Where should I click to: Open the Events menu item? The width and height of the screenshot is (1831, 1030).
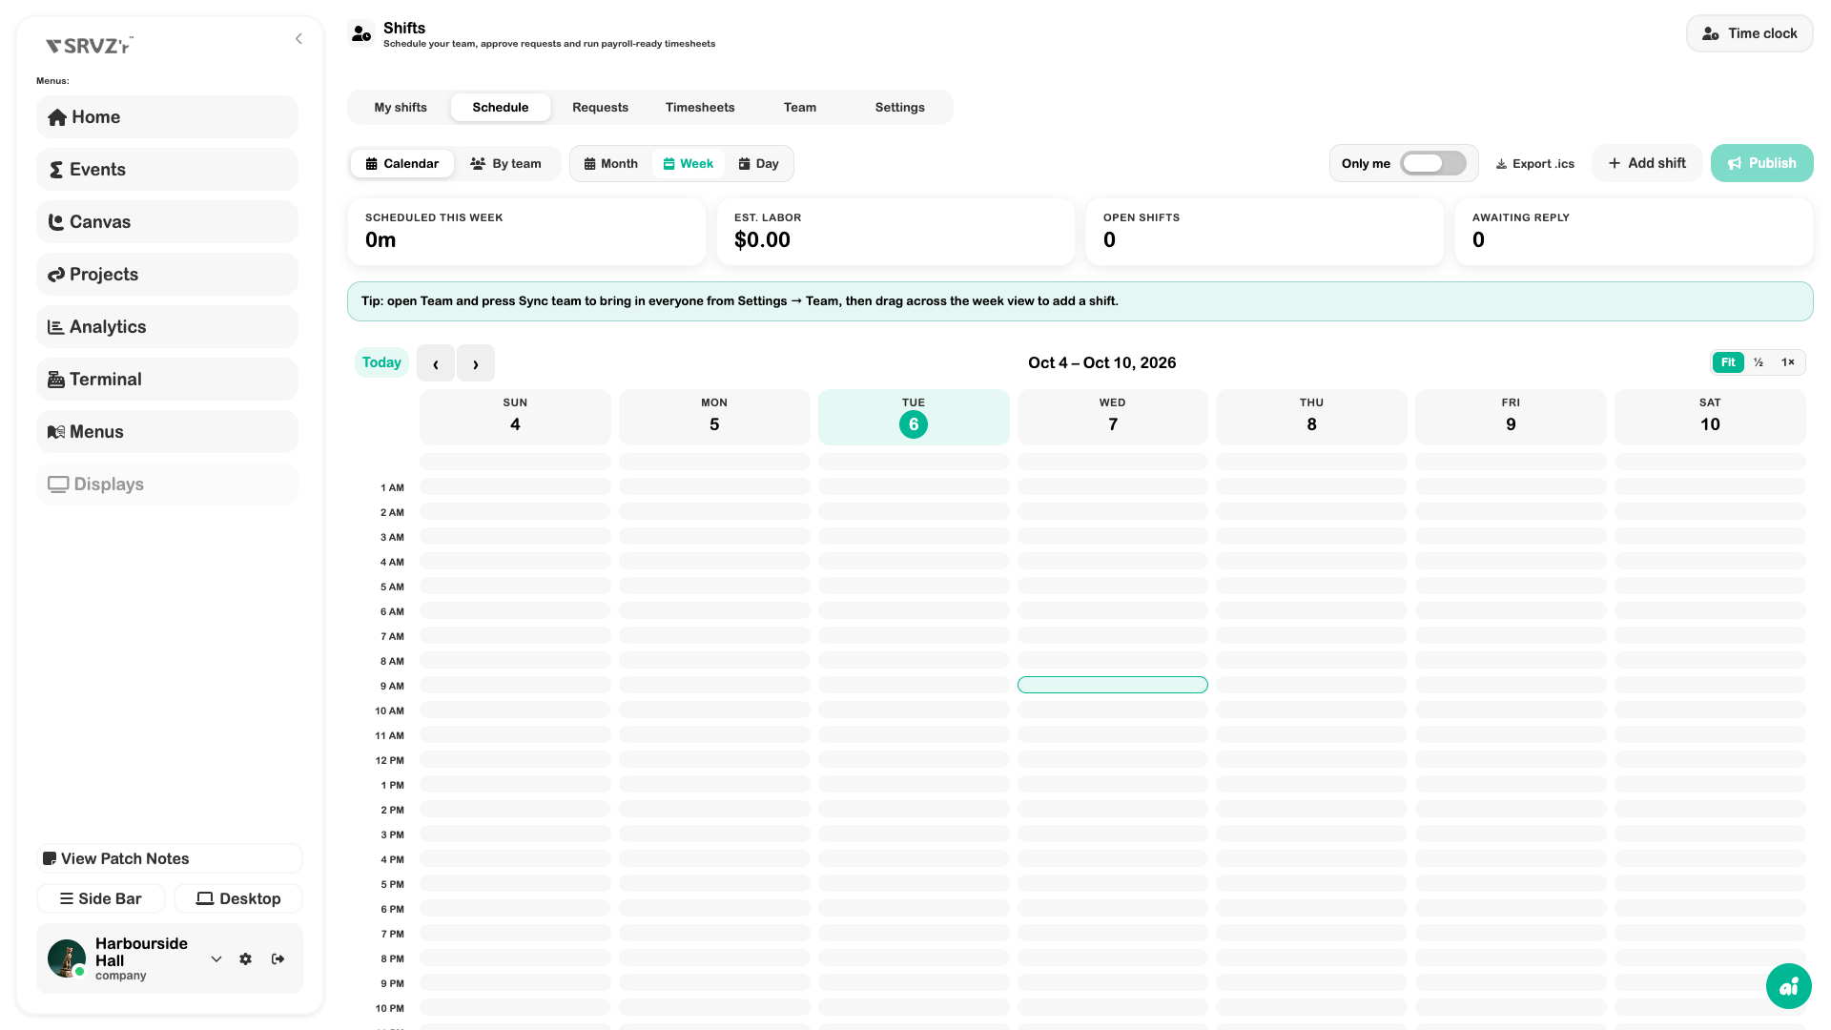[167, 170]
